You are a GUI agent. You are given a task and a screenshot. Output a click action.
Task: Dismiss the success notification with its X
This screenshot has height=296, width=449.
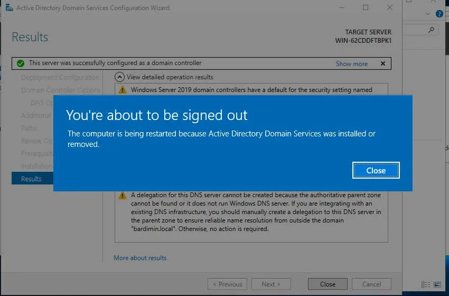(382, 63)
